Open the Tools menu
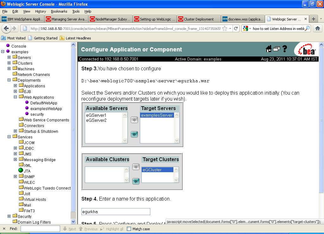 coord(76,11)
